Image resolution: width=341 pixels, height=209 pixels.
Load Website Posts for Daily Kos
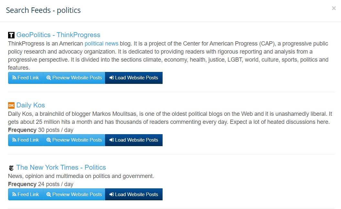(x=134, y=140)
